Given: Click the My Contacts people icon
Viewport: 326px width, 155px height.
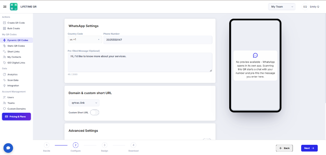Looking at the screenshot, I should tap(4, 57).
